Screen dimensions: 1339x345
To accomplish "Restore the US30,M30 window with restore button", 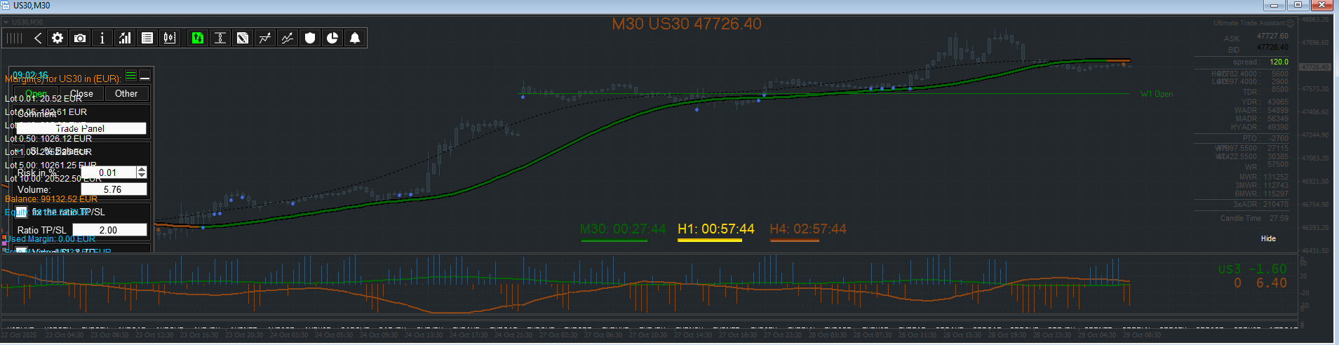I will coord(1298,5).
